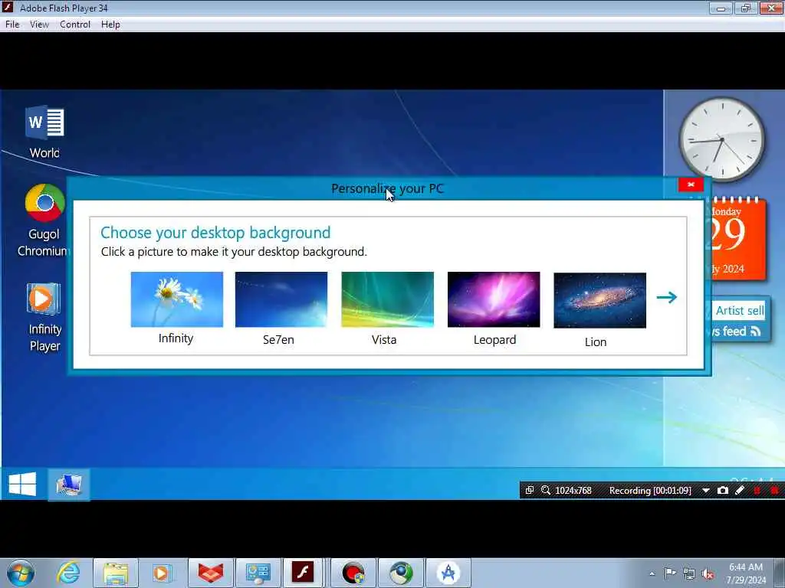Click the Windows 7 Start orb
This screenshot has height=588, width=785.
[x=21, y=573]
